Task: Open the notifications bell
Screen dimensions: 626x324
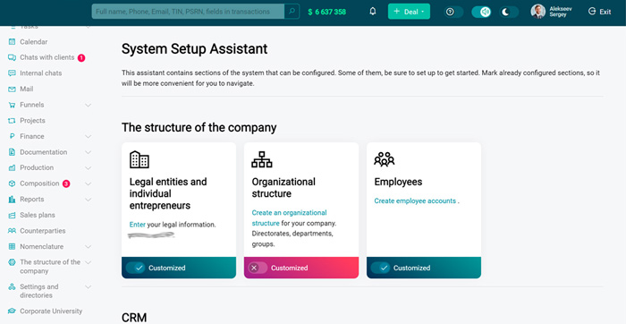Action: [373, 12]
